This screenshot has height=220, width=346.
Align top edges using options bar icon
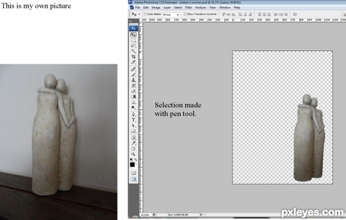(224, 14)
